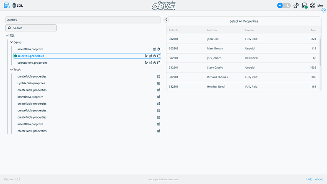The width and height of the screenshot is (327, 184).
Task: Open the About link in the footer
Action: (319, 179)
